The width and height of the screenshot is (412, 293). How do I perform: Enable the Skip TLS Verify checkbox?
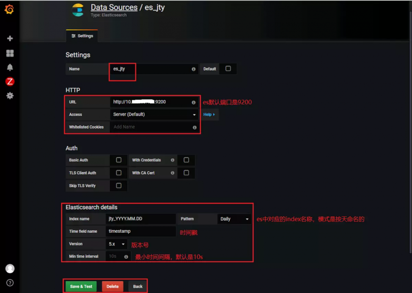pyautogui.click(x=119, y=185)
